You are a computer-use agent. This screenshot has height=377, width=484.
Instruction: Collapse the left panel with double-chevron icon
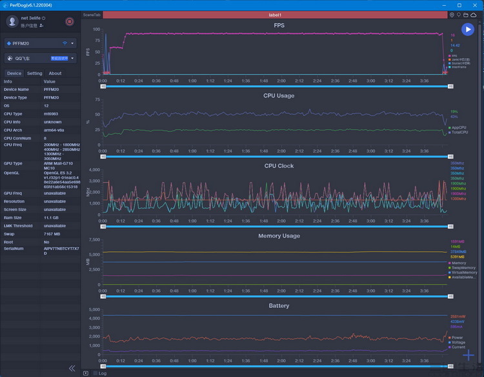(x=72, y=368)
